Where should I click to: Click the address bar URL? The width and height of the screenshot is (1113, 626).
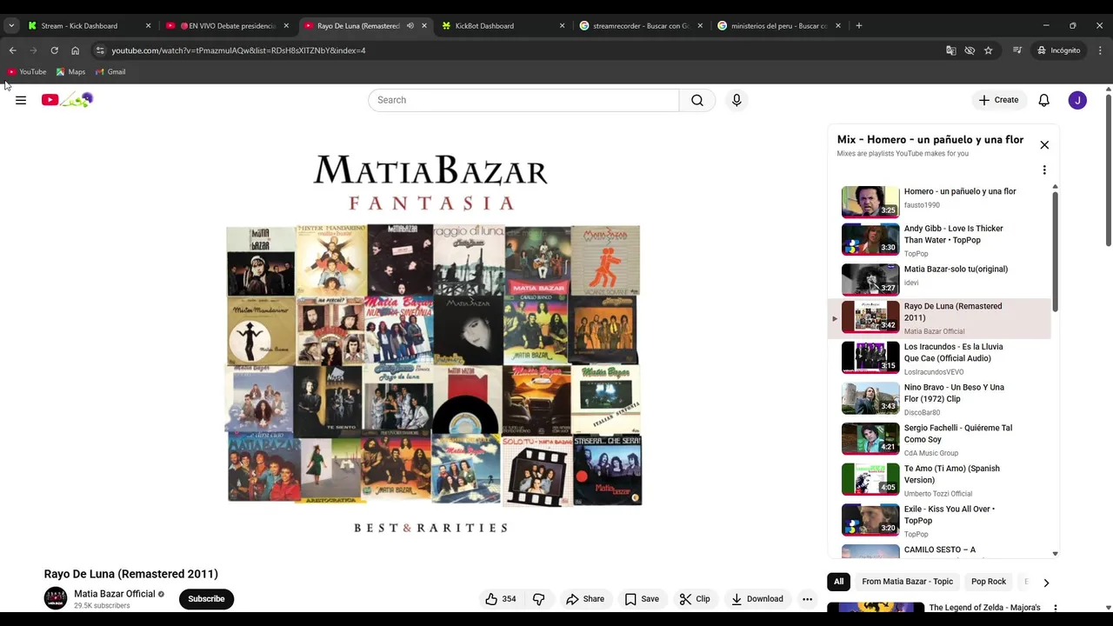238,50
